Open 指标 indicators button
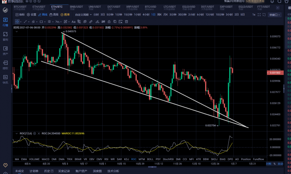291x174 pixels. (x=20, y=15)
